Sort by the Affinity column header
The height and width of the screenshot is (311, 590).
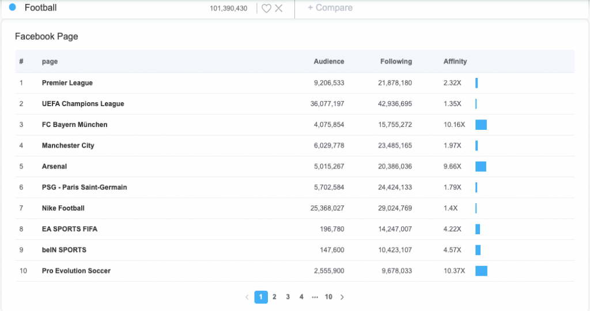[x=455, y=61]
